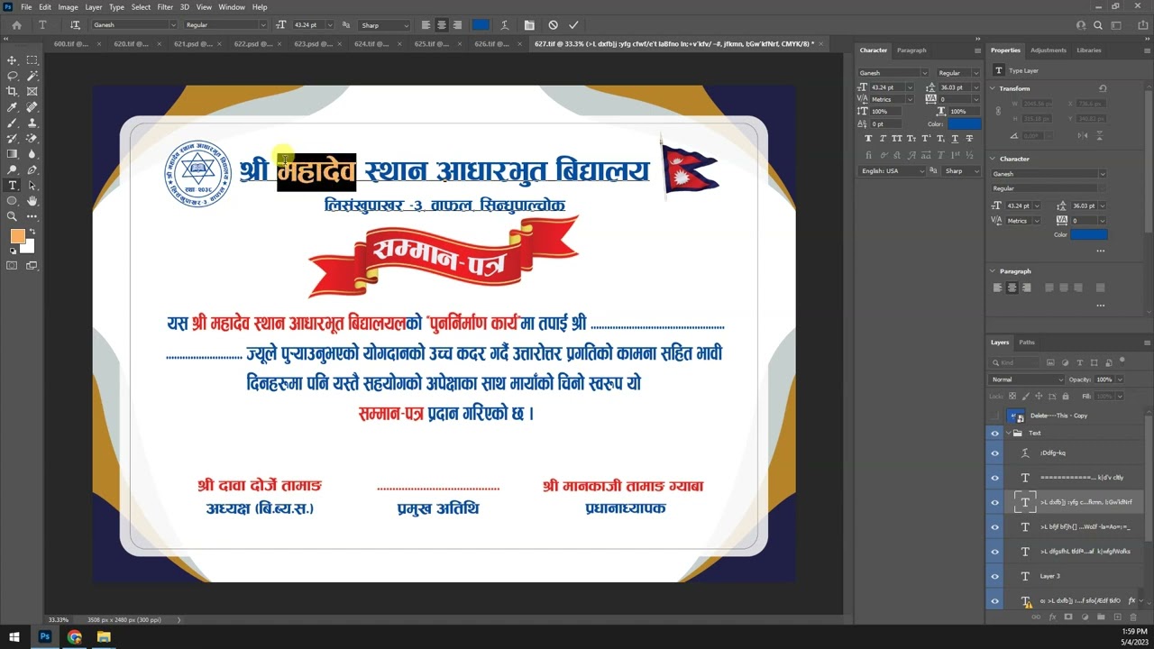Select the Frame tool
Image resolution: width=1154 pixels, height=649 pixels.
tap(32, 92)
